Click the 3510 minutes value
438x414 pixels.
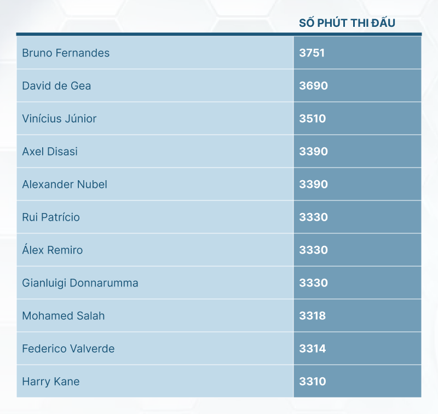point(313,119)
